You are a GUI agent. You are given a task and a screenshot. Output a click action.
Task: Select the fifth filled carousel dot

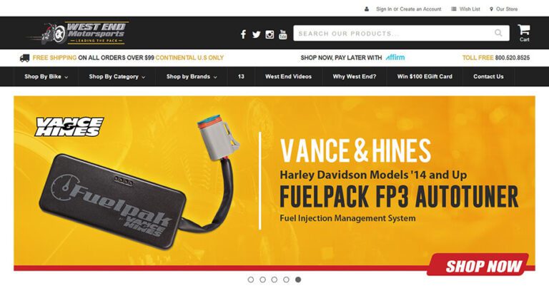pos(298,279)
